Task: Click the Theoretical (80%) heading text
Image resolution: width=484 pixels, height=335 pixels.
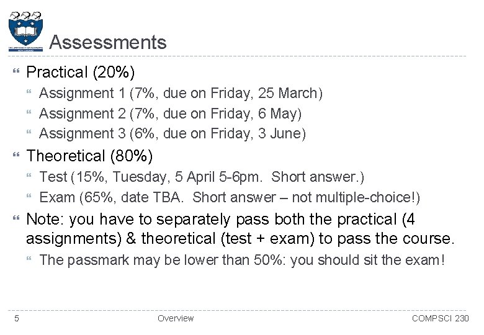Action: [90, 156]
